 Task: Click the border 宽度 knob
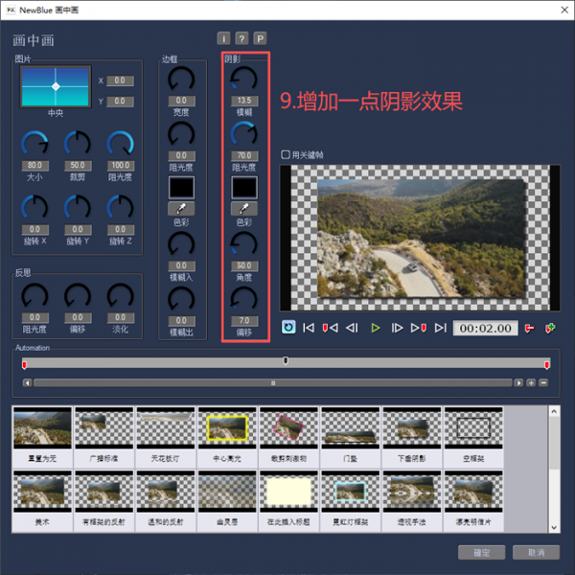(181, 80)
